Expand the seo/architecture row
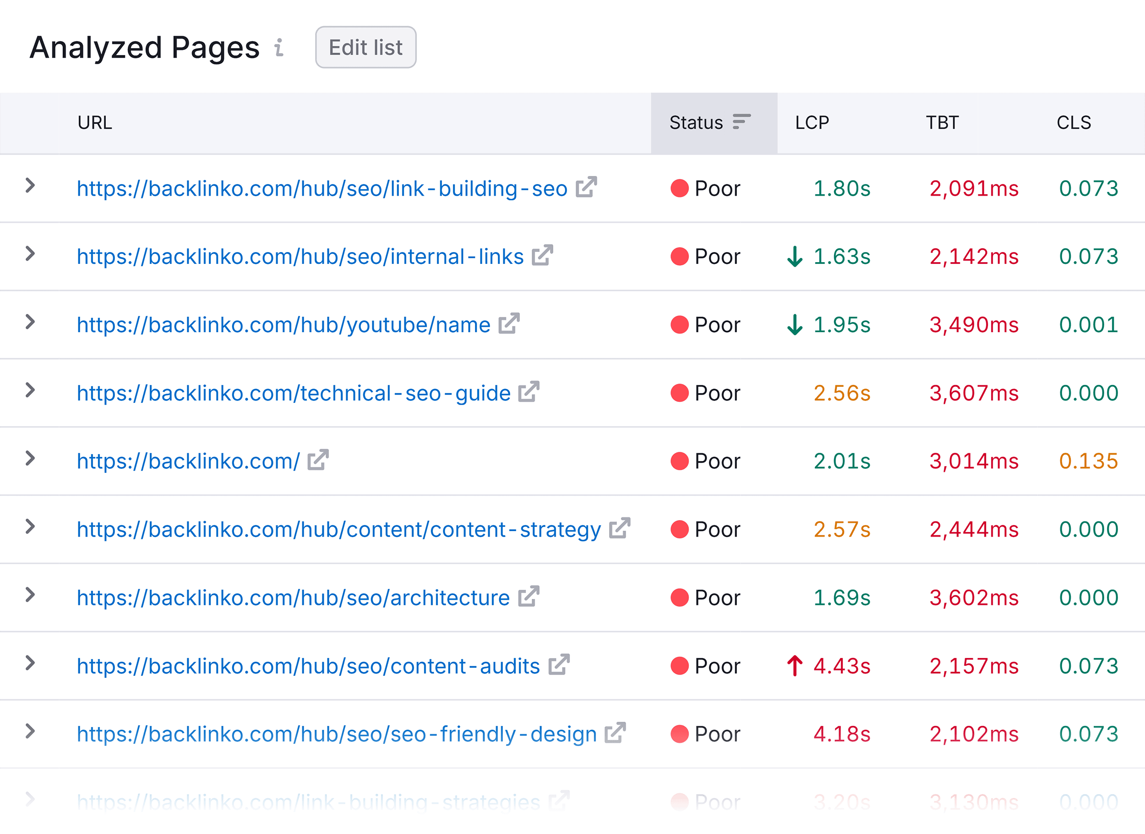Viewport: 1145px width, 834px height. (x=30, y=595)
